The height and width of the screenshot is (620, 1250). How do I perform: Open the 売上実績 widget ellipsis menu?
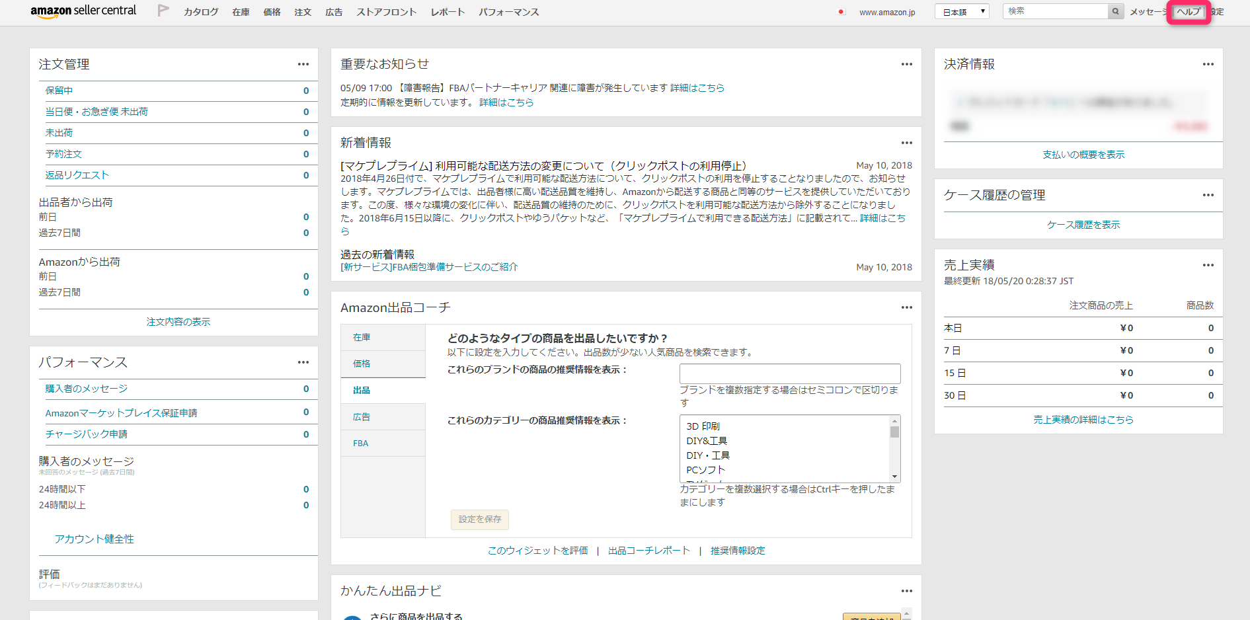tap(1208, 264)
